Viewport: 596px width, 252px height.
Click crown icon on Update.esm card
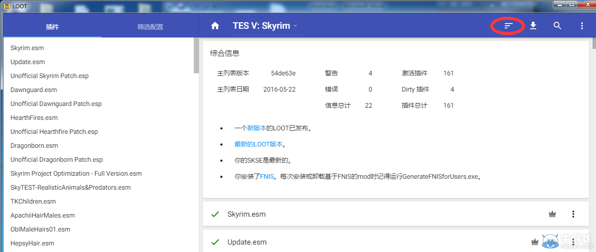pos(534,242)
